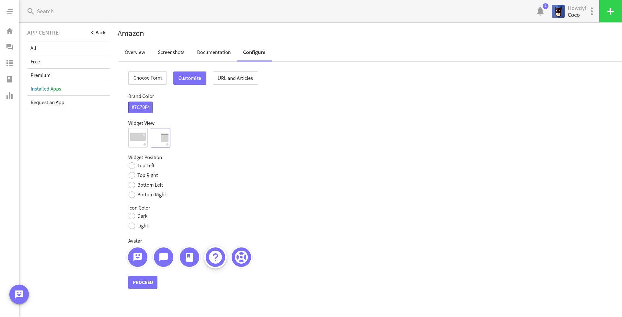622x317 pixels.
Task: Show Premium apps category
Action: [69, 75]
